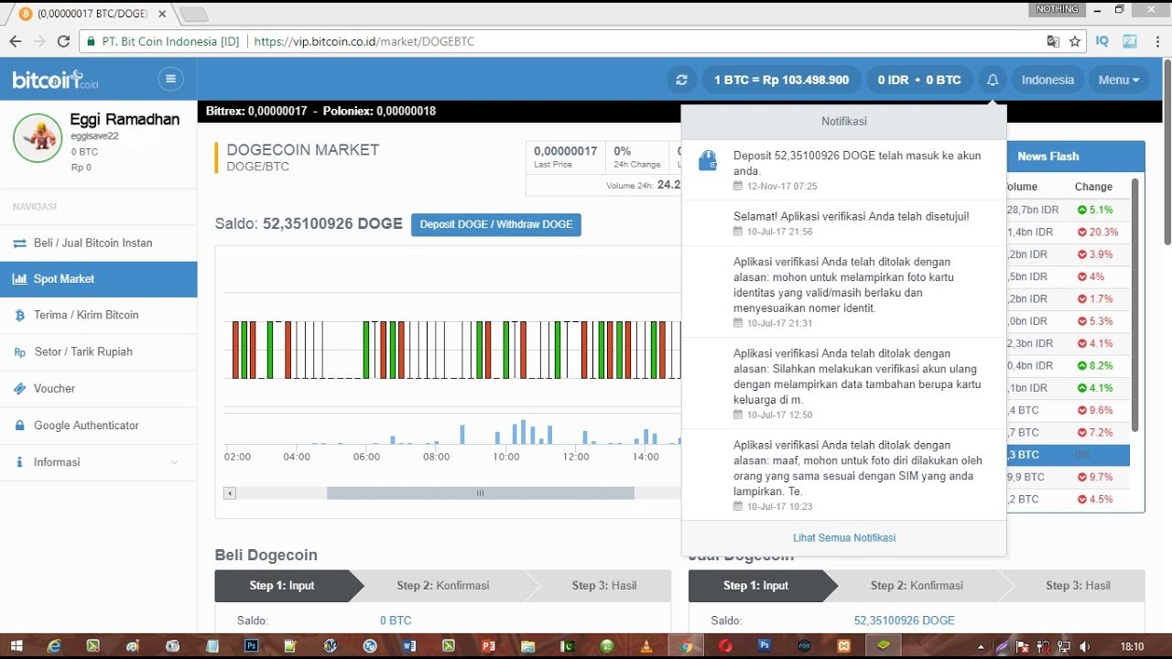Click the News Flash list scrollbar
This screenshot has height=659, width=1172.
[1135, 305]
